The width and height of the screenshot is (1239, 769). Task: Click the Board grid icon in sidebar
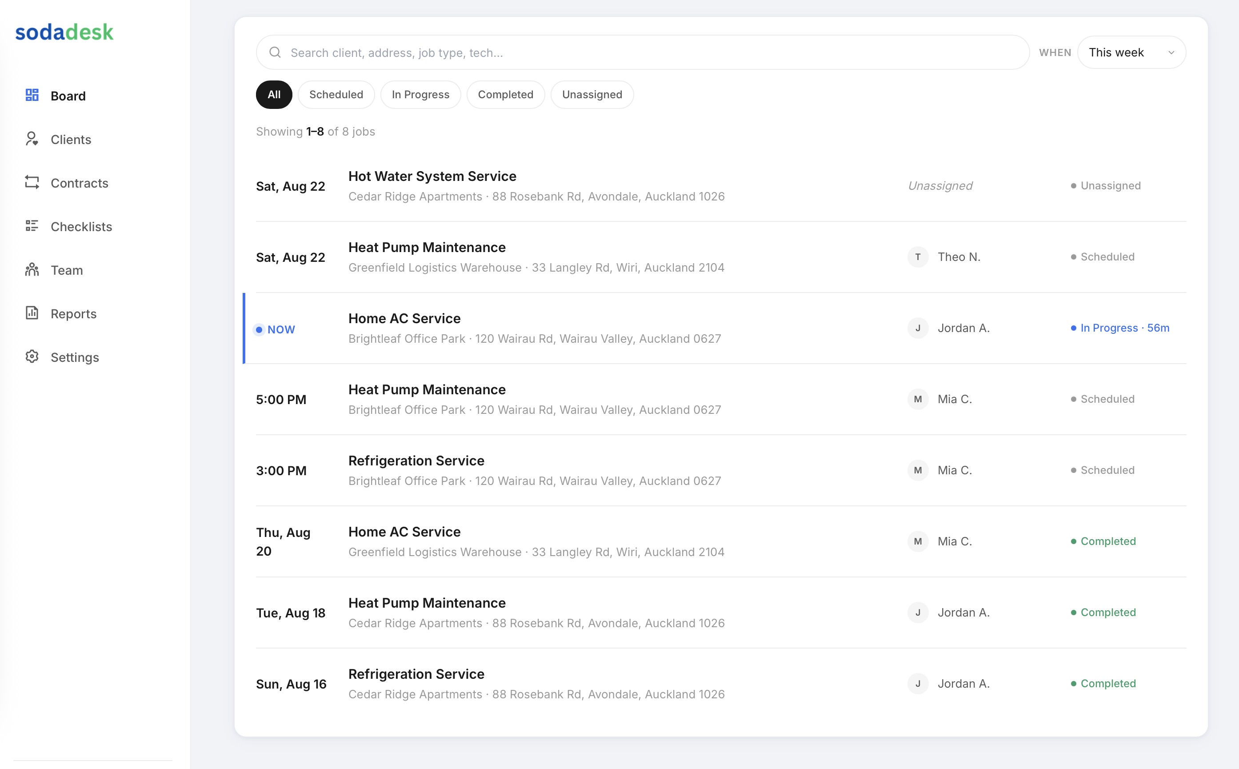pos(32,95)
